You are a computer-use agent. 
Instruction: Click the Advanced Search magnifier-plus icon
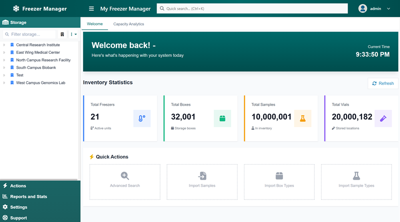[124, 176]
